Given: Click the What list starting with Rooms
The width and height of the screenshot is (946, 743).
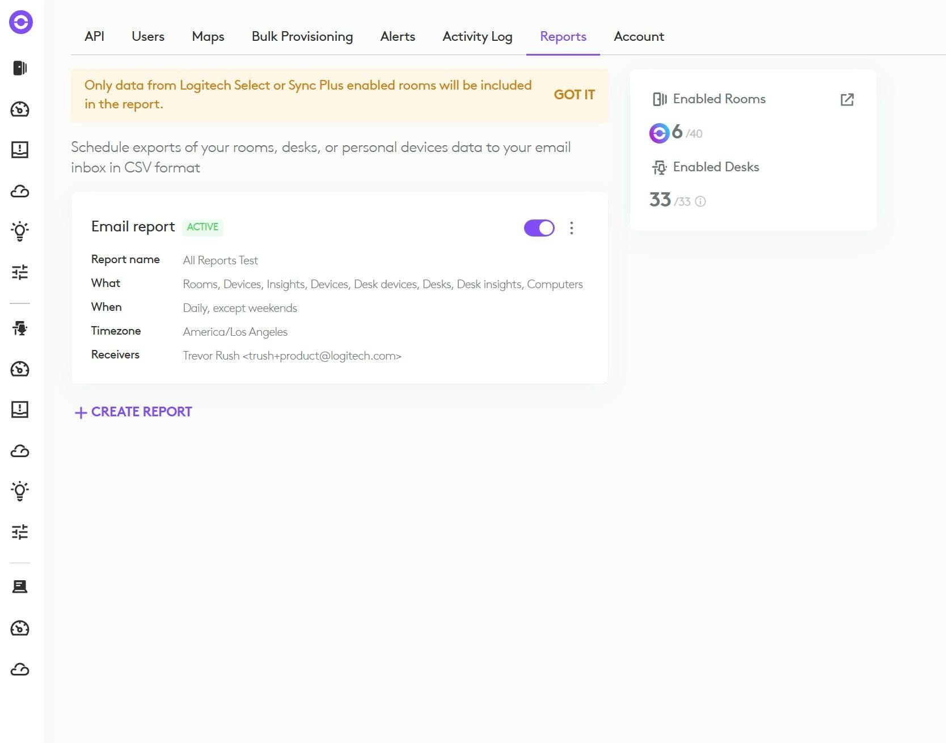Looking at the screenshot, I should point(383,284).
